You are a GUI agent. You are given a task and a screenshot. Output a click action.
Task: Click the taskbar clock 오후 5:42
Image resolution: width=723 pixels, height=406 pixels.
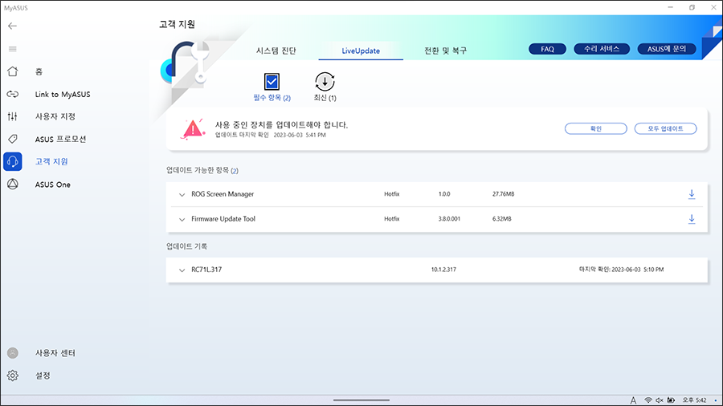click(694, 400)
